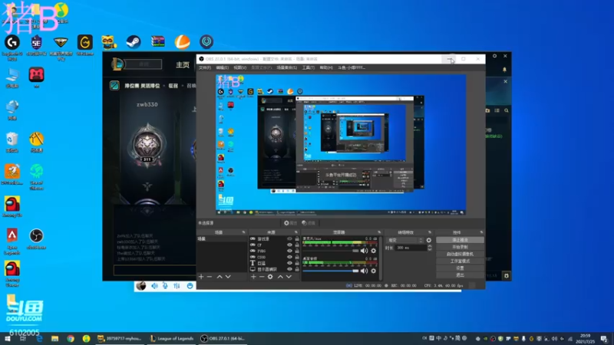614x345 pixels.
Task: Pop out the 场景 dock panel
Action: click(243, 232)
